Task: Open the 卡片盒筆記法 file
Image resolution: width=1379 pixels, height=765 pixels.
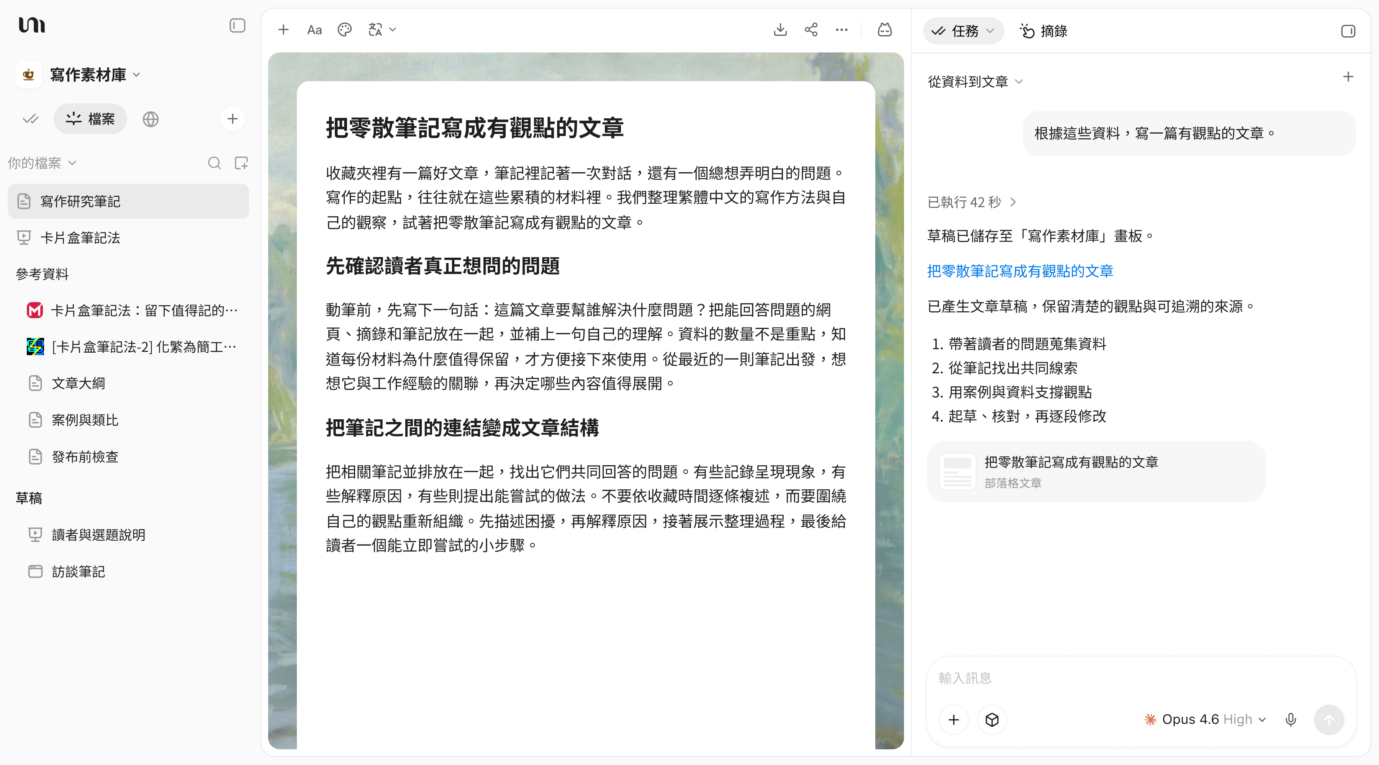Action: [128, 237]
